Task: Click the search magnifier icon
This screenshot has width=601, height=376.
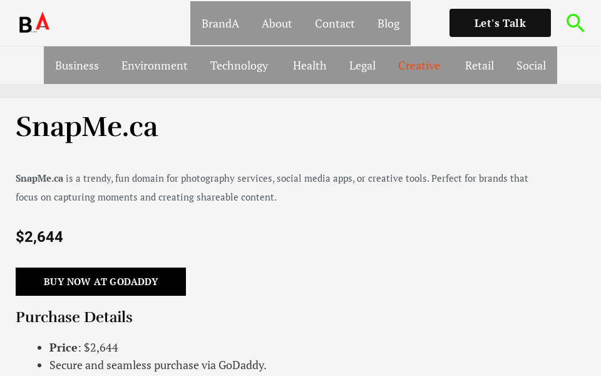Action: click(x=575, y=23)
